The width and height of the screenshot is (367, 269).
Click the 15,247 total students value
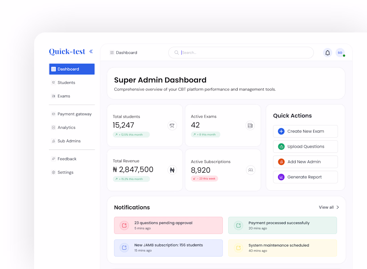[x=123, y=125]
